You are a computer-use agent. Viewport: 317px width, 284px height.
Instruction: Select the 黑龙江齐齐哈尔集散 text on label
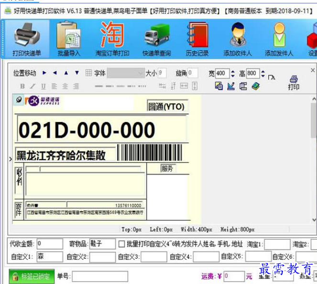coord(65,154)
